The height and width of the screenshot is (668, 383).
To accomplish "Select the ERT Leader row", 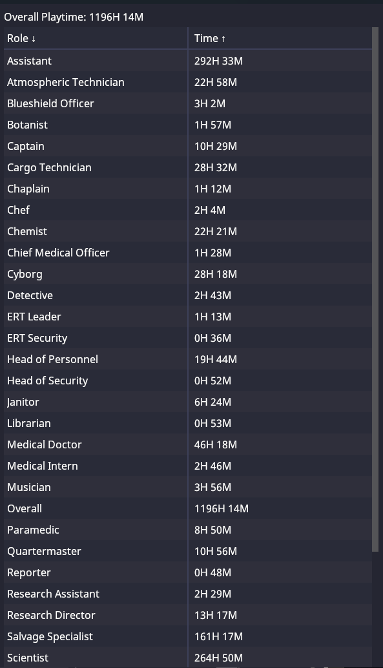I will pyautogui.click(x=188, y=317).
